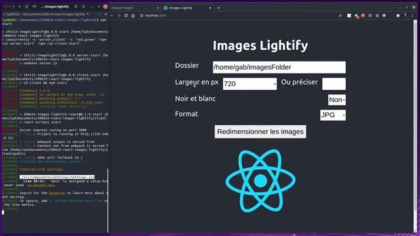Add a new terminal tab with plus

pyautogui.click(x=19, y=7)
